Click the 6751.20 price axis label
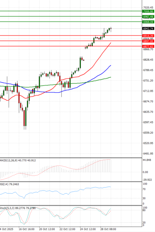Viewport: 155px width, 232px height. [x=148, y=81]
